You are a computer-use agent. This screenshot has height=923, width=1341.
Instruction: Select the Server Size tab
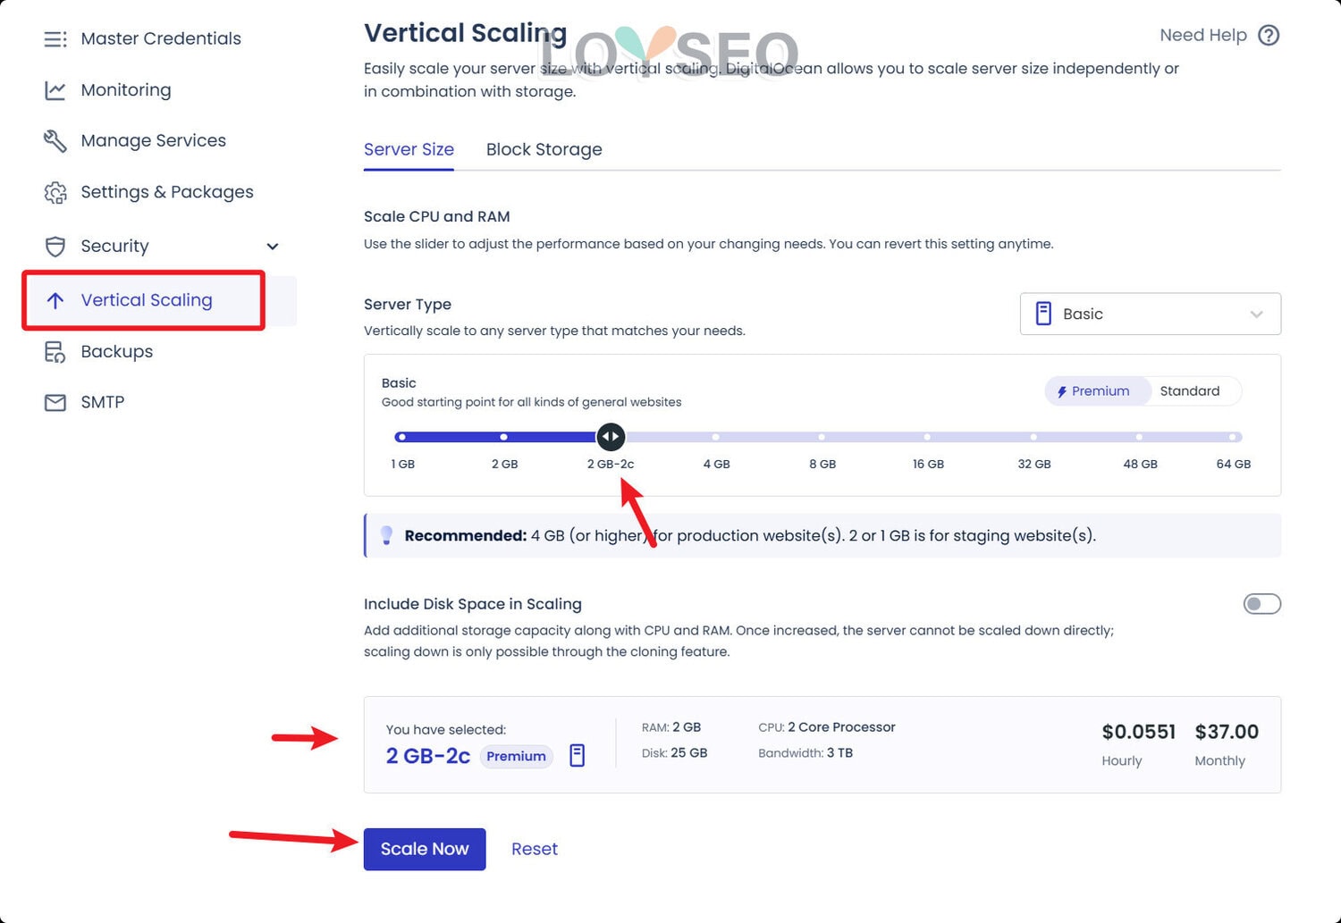pyautogui.click(x=409, y=150)
